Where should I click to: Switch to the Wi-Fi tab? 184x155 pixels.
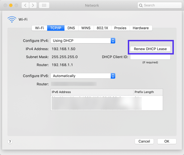pyautogui.click(x=39, y=28)
